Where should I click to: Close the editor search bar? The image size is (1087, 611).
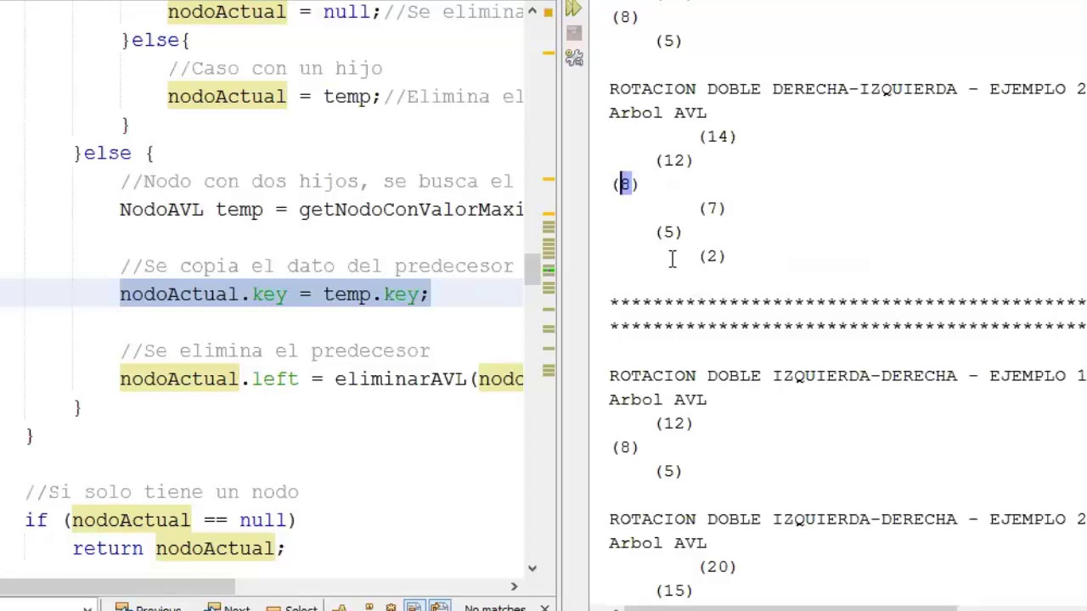pos(544,608)
